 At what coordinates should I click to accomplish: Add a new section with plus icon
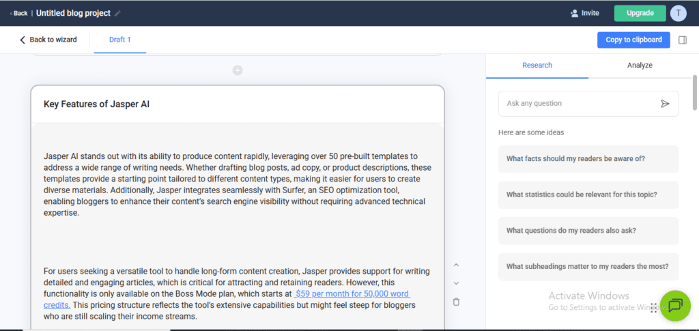click(238, 70)
